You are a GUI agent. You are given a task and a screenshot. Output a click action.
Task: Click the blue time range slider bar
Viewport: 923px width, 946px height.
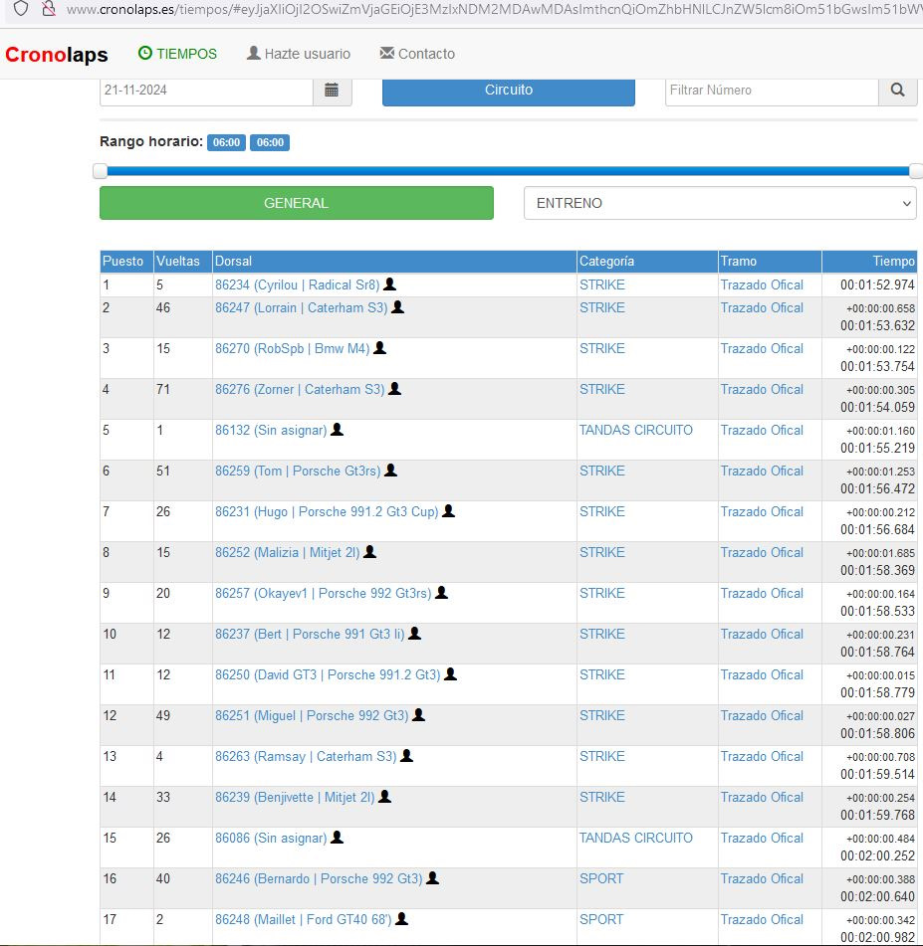[508, 171]
